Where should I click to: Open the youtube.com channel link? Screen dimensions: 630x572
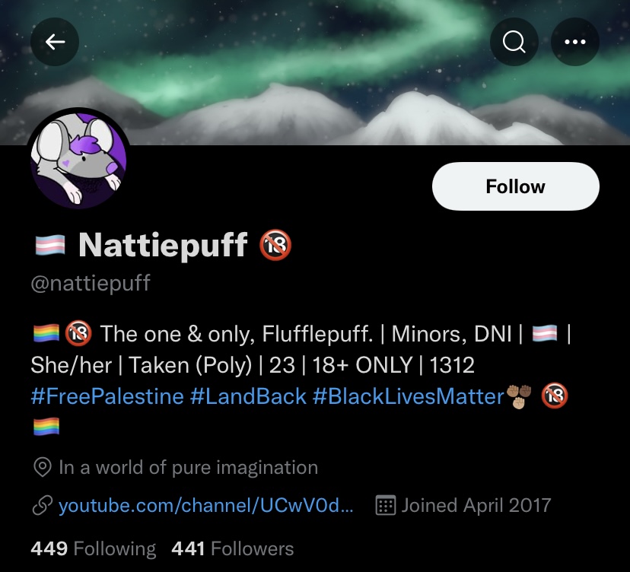205,505
